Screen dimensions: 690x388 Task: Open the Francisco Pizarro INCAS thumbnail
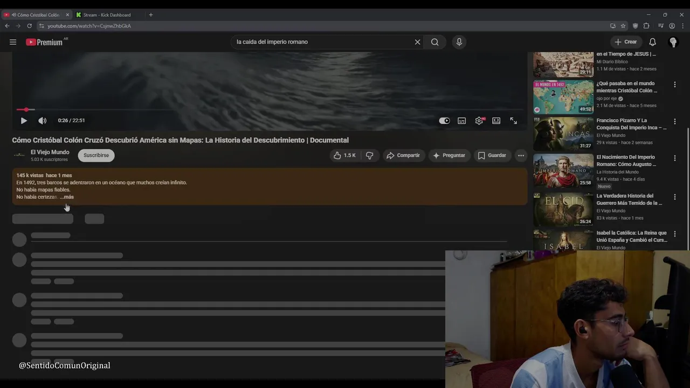(x=563, y=134)
